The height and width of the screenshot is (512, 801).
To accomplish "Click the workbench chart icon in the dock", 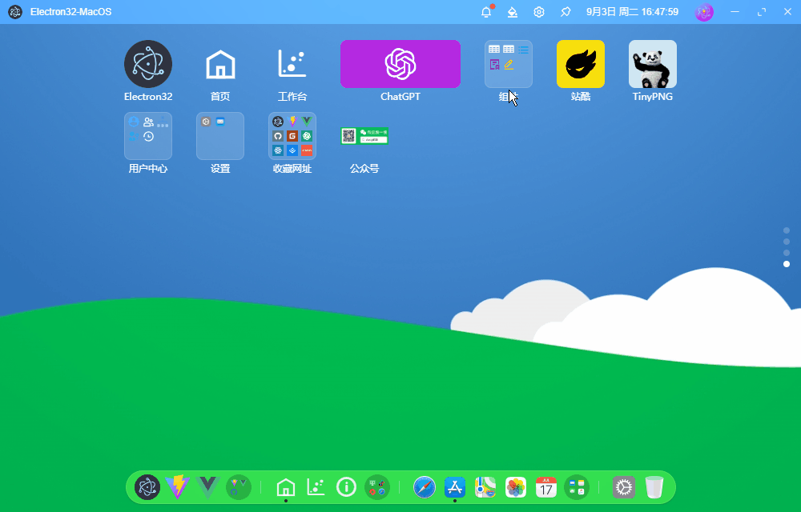I will [x=316, y=487].
